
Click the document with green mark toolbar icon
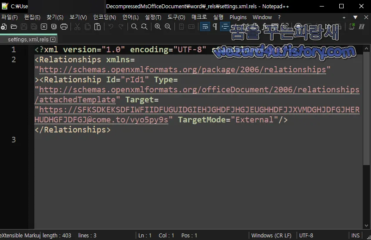(x=352, y=27)
